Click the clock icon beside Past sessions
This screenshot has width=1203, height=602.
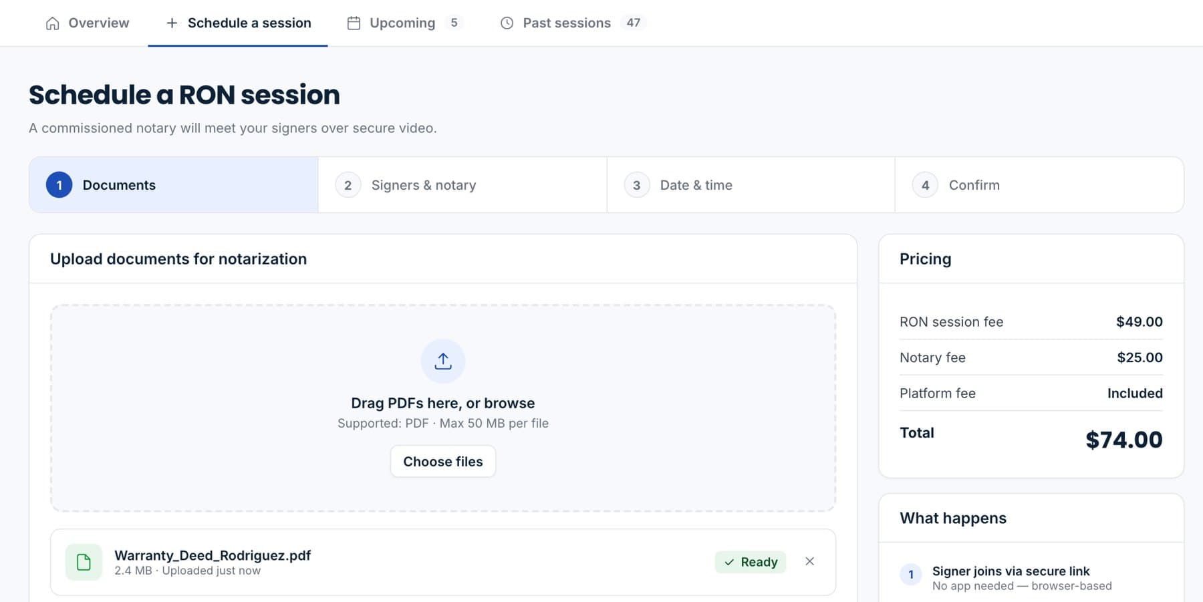(507, 23)
